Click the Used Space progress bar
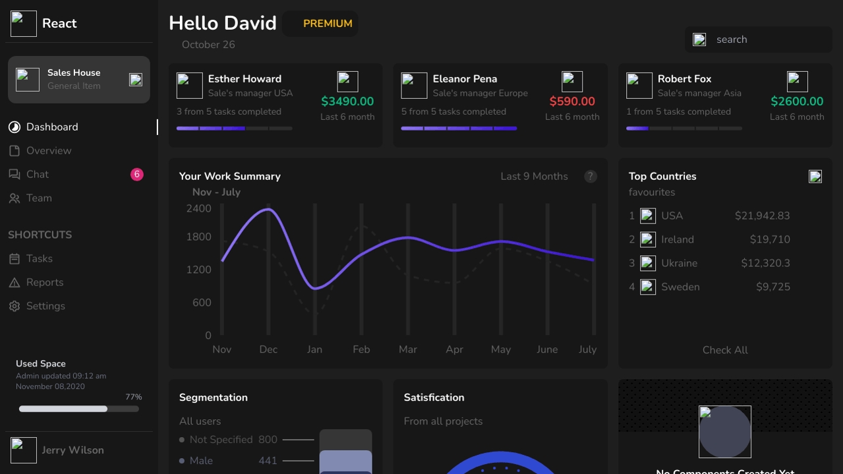 point(79,409)
